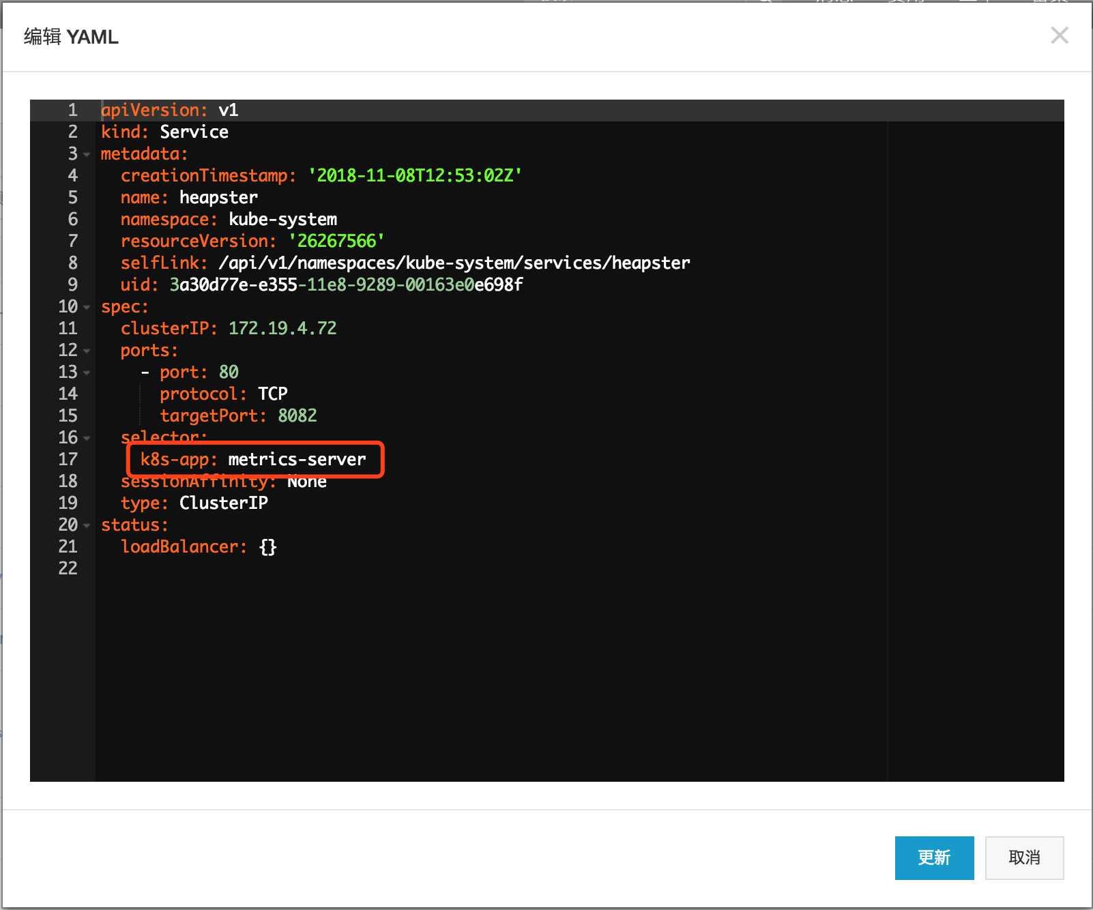Click the selfLink path ending in heapster

tap(454, 263)
